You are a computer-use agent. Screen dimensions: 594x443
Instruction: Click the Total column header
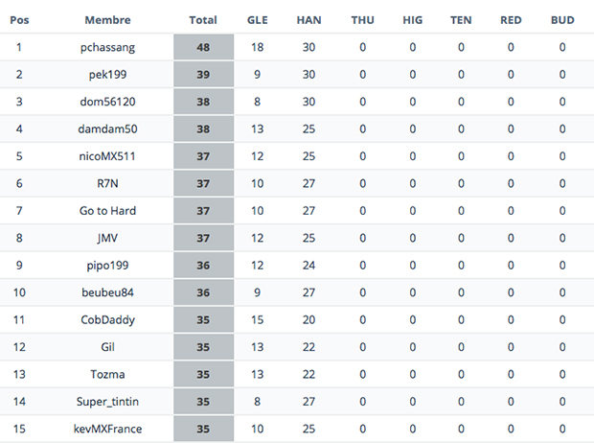(x=203, y=20)
